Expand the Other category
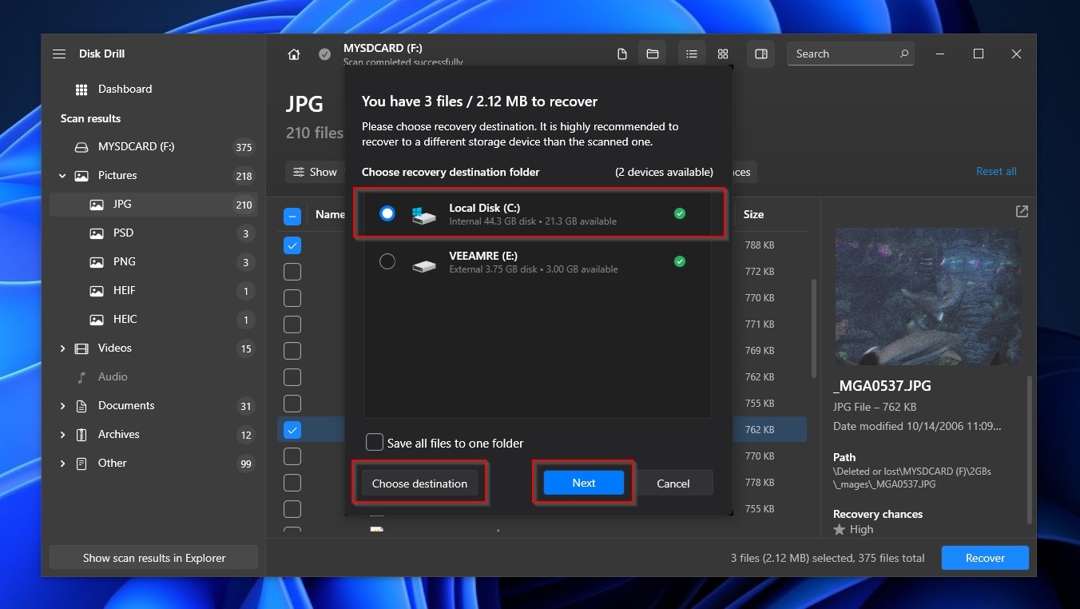 pos(62,464)
